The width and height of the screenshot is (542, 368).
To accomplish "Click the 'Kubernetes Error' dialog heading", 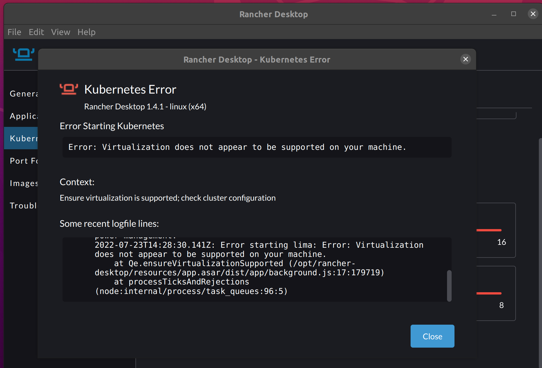I will coord(130,90).
